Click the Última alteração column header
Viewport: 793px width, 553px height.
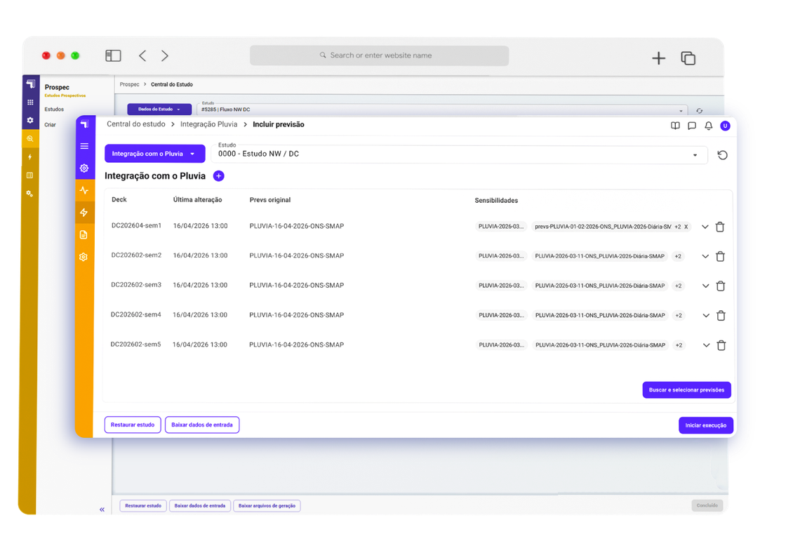[197, 200]
